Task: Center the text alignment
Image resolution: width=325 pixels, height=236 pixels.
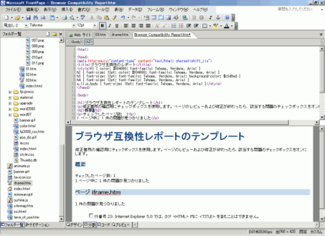Action: click(x=133, y=26)
